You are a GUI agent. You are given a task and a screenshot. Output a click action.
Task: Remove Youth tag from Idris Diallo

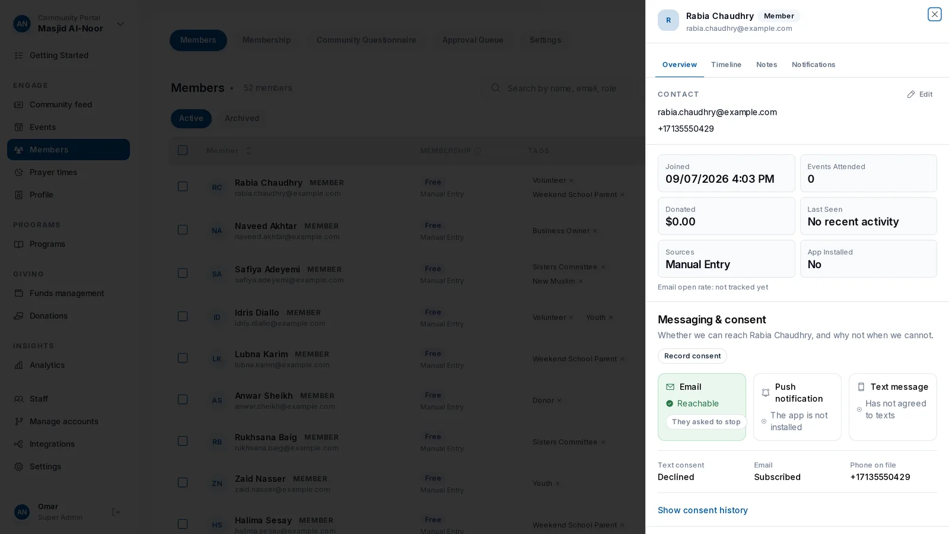pyautogui.click(x=611, y=317)
